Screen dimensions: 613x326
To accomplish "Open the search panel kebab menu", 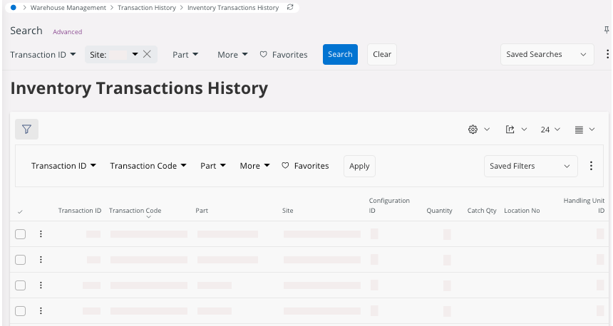I will tap(607, 54).
